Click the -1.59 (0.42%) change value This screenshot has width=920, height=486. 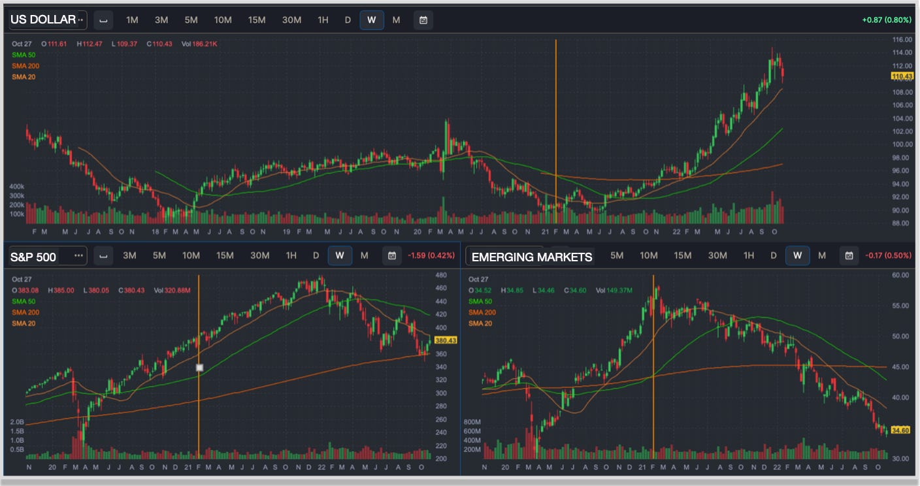pyautogui.click(x=431, y=255)
